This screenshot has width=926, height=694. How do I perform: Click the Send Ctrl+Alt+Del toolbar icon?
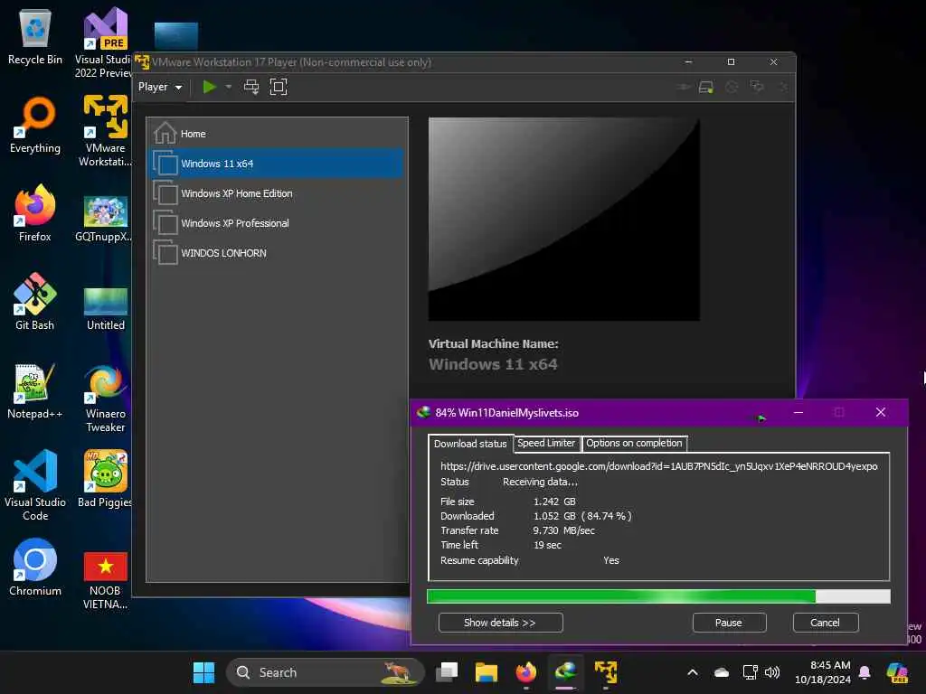(x=251, y=87)
